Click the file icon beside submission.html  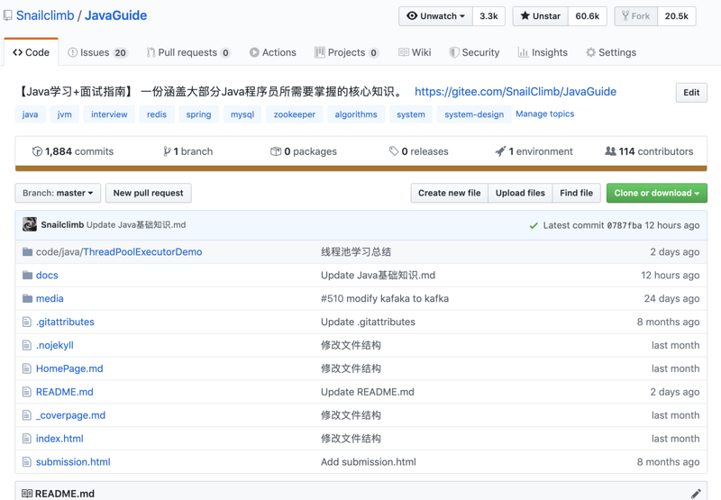tap(27, 462)
